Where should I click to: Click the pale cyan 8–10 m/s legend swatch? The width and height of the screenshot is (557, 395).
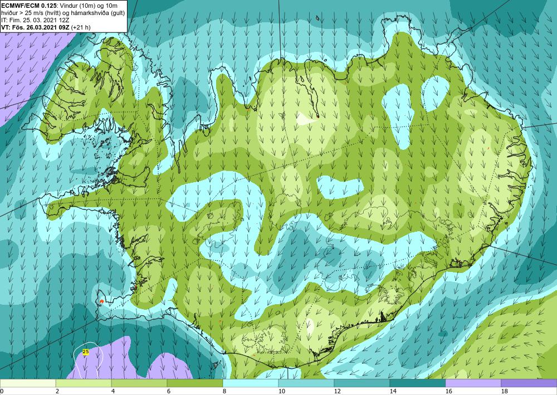251,383
